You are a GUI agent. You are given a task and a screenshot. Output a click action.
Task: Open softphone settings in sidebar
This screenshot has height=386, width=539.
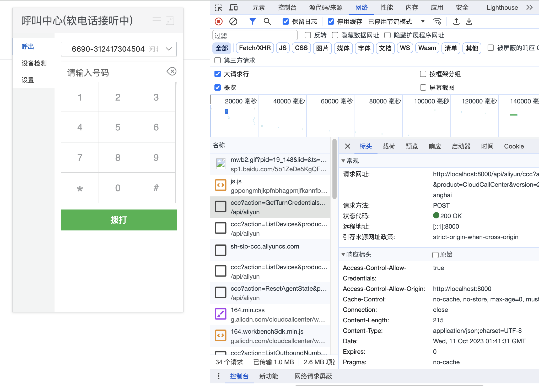[x=28, y=80]
